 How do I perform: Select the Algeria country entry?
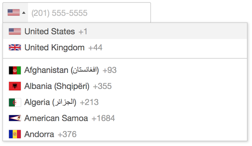(50, 102)
